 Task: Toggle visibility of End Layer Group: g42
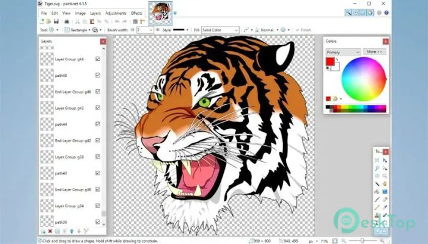[x=98, y=140]
